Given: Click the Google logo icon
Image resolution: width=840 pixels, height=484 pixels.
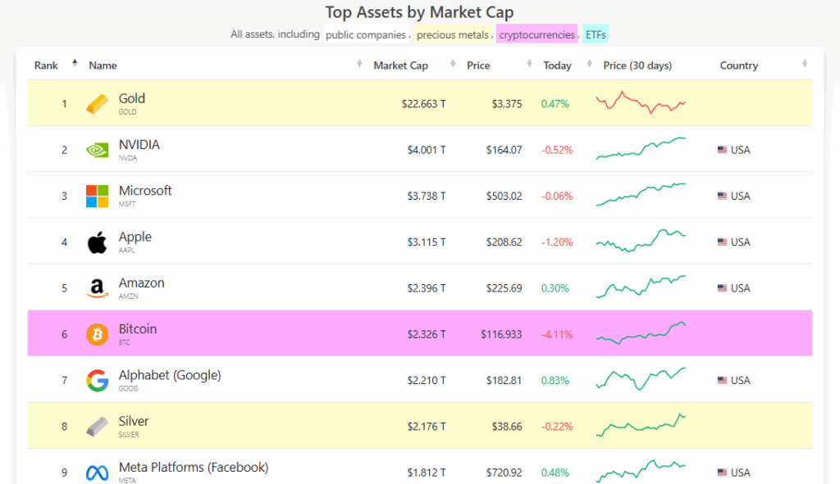Looking at the screenshot, I should (97, 380).
